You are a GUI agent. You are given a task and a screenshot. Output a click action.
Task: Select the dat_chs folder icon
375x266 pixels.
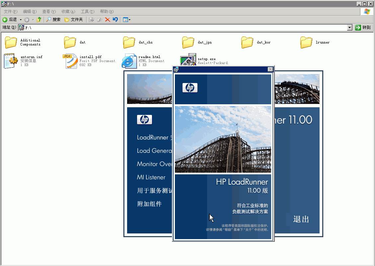129,43
